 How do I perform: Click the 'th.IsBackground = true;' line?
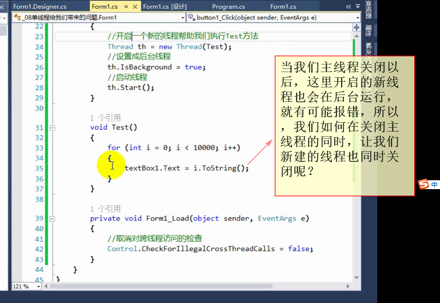156,67
